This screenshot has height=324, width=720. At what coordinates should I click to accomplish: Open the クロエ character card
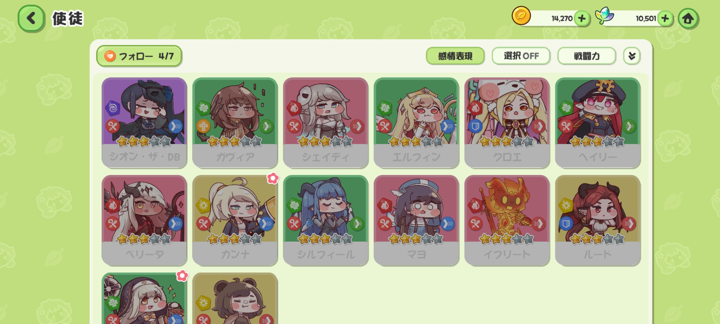point(507,123)
